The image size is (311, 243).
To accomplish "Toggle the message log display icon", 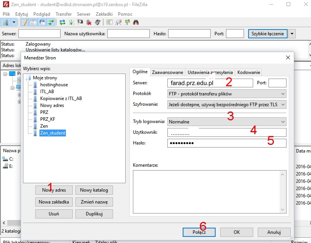I will (25, 22).
